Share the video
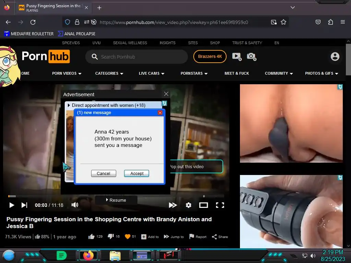This screenshot has height=263, width=351. (220, 237)
